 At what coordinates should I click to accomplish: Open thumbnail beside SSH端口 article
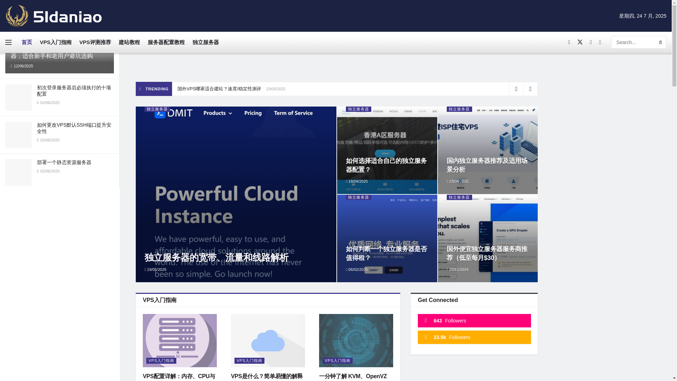[x=18, y=135]
